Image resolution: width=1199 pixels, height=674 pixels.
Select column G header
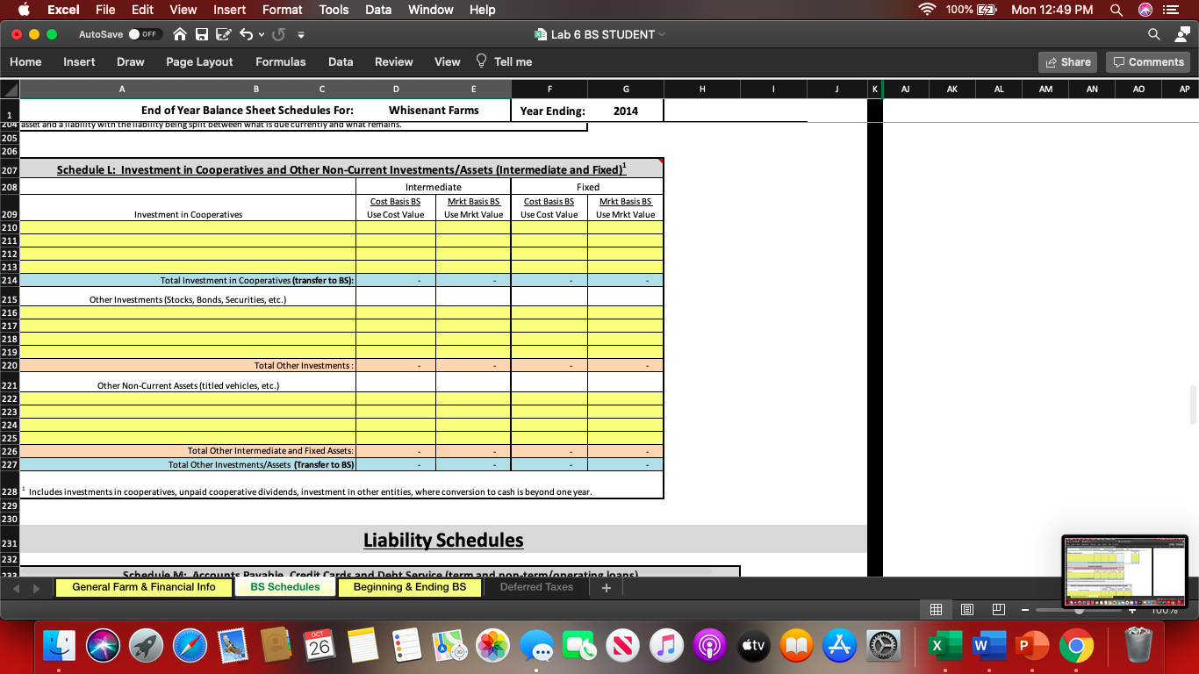click(626, 89)
